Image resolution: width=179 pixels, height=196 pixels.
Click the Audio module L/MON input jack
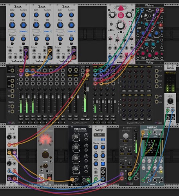(x=168, y=111)
